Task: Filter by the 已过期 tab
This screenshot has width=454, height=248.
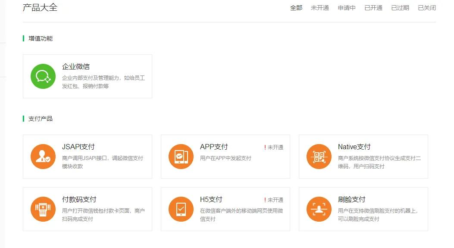Action: click(400, 8)
